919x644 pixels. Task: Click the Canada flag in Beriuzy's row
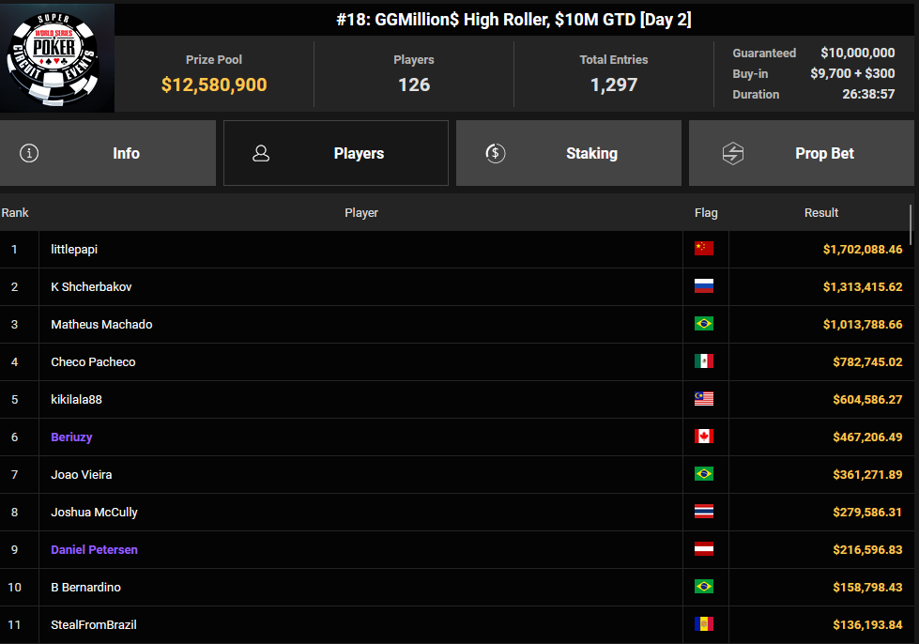704,437
